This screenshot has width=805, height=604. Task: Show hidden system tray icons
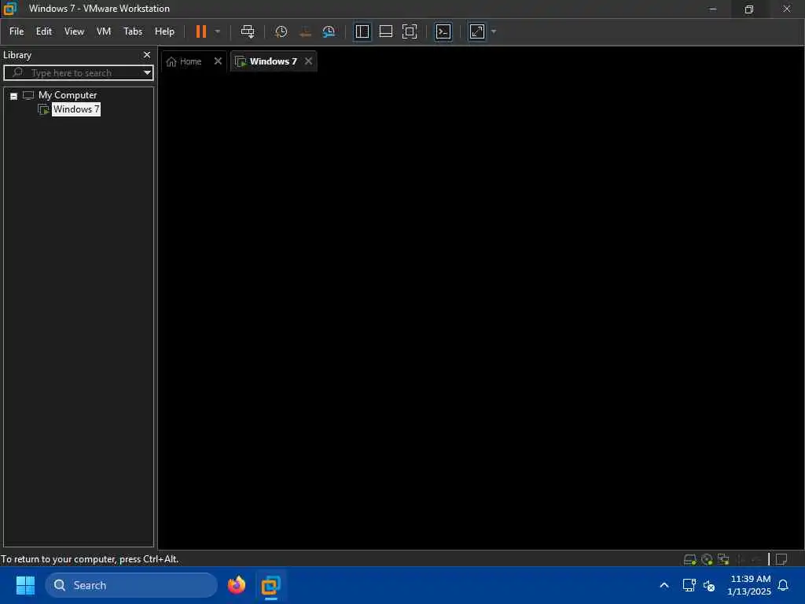(x=663, y=585)
